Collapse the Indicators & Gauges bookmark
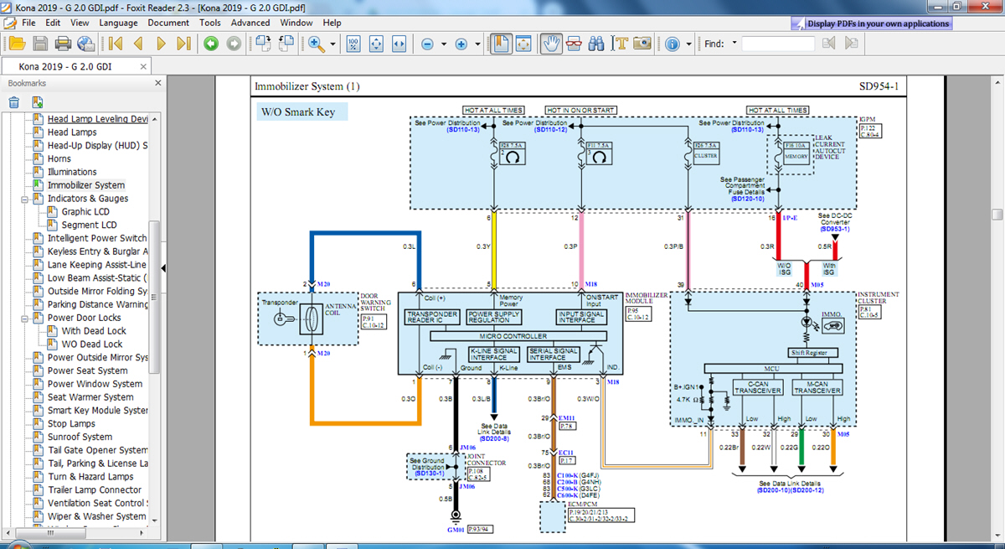 click(26, 199)
